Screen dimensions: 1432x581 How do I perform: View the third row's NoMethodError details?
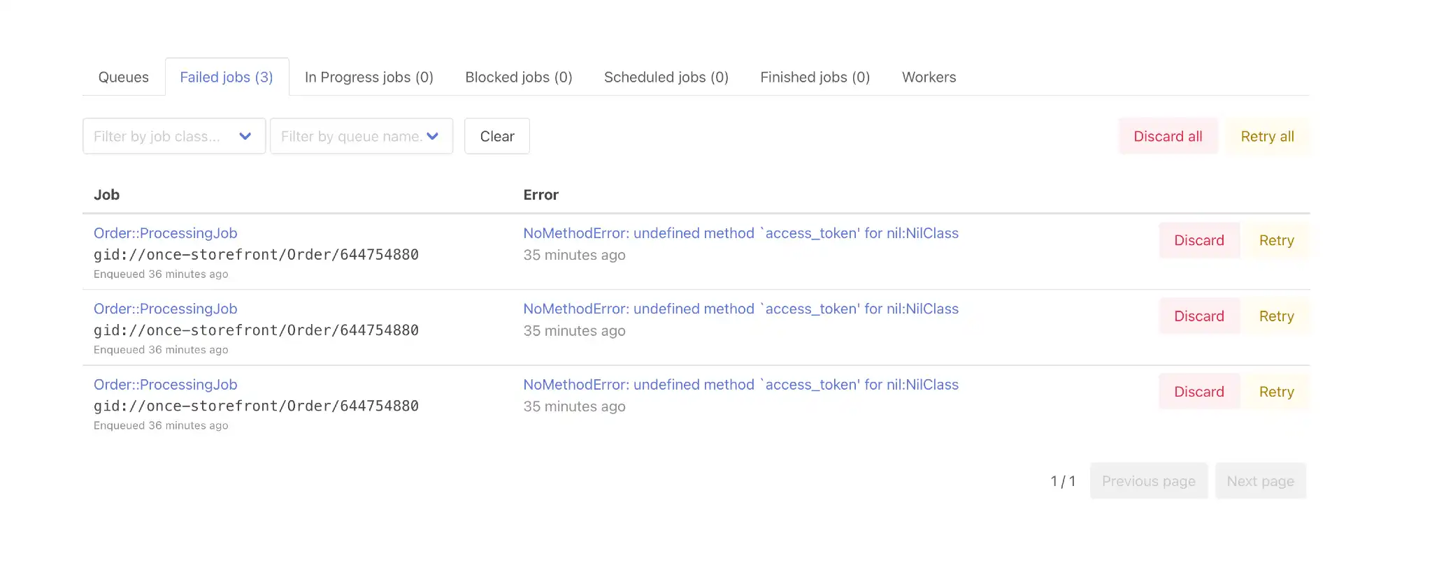coord(741,385)
